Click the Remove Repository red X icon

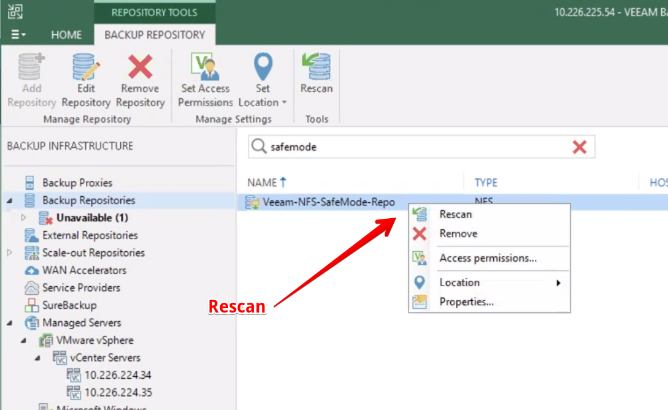pyautogui.click(x=140, y=66)
